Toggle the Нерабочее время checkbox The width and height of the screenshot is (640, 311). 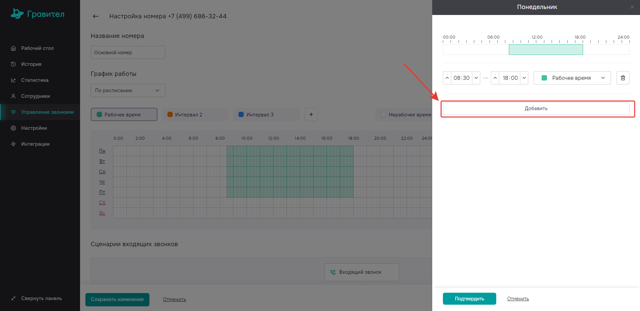(x=384, y=114)
